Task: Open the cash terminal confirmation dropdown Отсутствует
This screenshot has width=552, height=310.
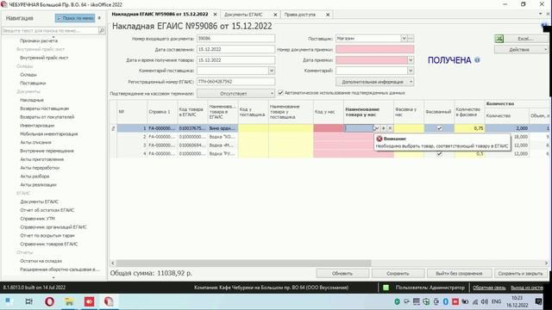Action: pos(235,94)
